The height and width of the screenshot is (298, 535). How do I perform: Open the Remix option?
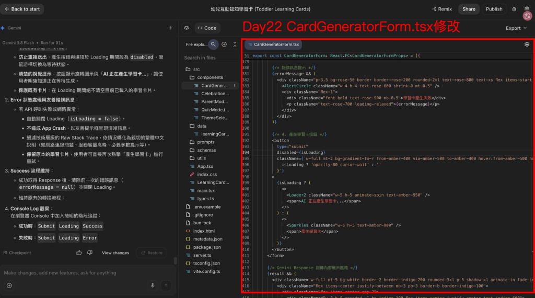tap(442, 9)
